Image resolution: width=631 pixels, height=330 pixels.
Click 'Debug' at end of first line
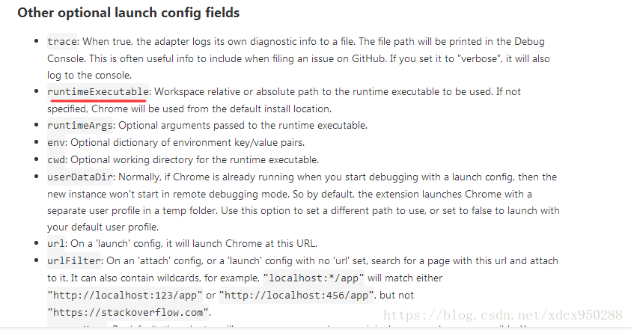[529, 41]
